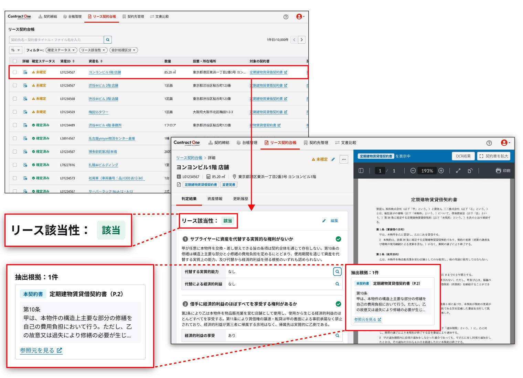Click the PDF fit-to-page expand arrows icon
The image size is (523, 378).
pos(458,171)
